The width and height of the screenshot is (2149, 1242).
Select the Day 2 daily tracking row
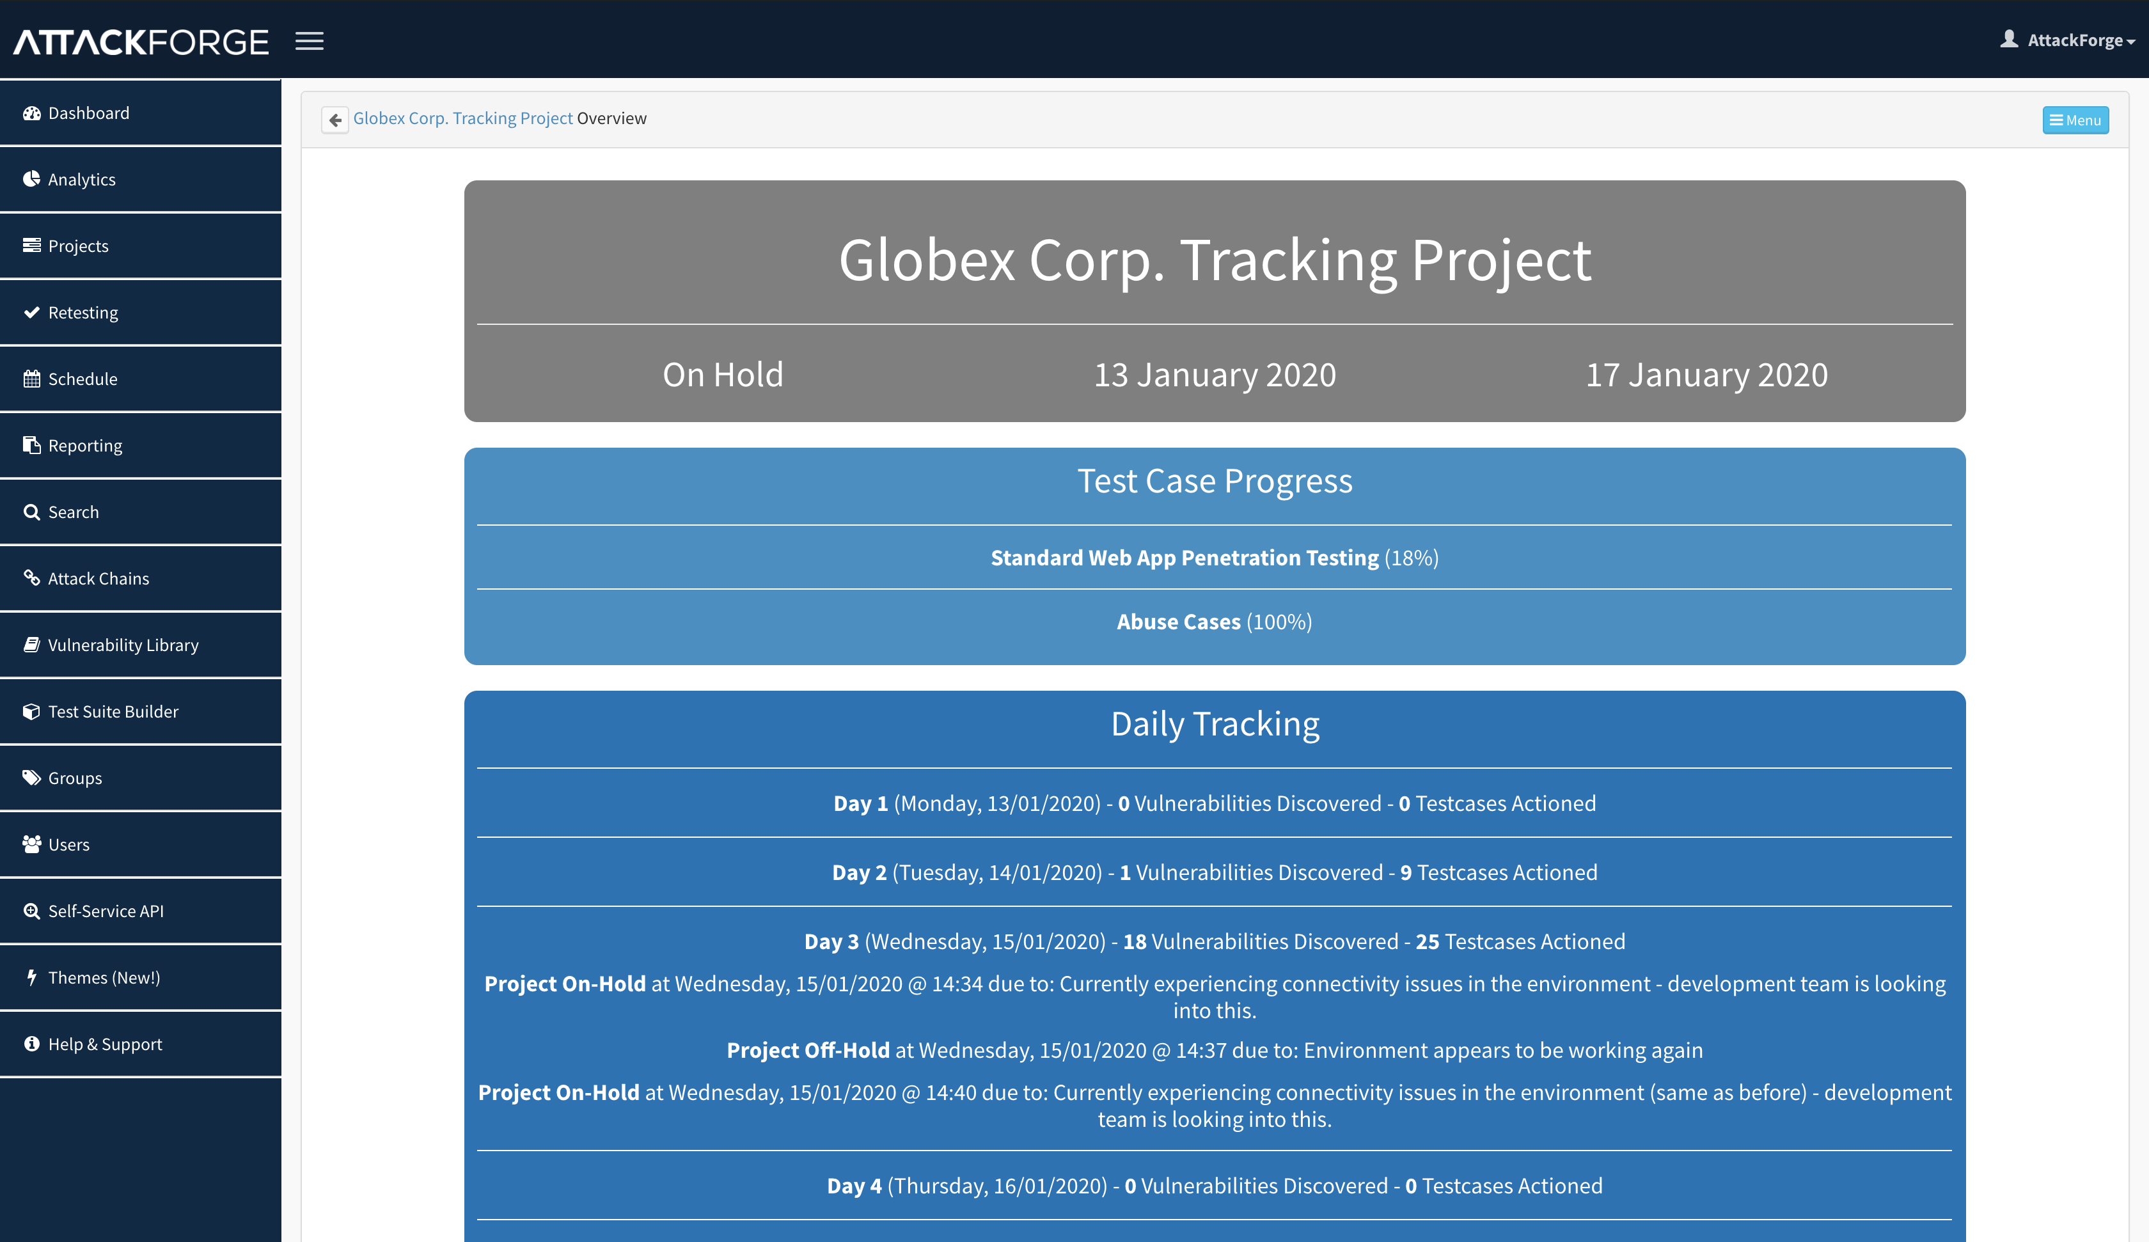pyautogui.click(x=1213, y=872)
